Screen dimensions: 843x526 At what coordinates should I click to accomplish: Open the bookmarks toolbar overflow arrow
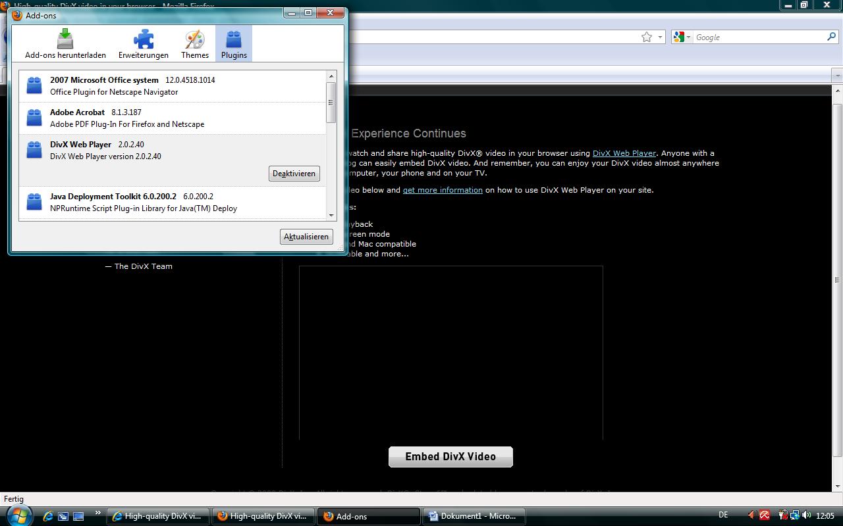pyautogui.click(x=837, y=76)
